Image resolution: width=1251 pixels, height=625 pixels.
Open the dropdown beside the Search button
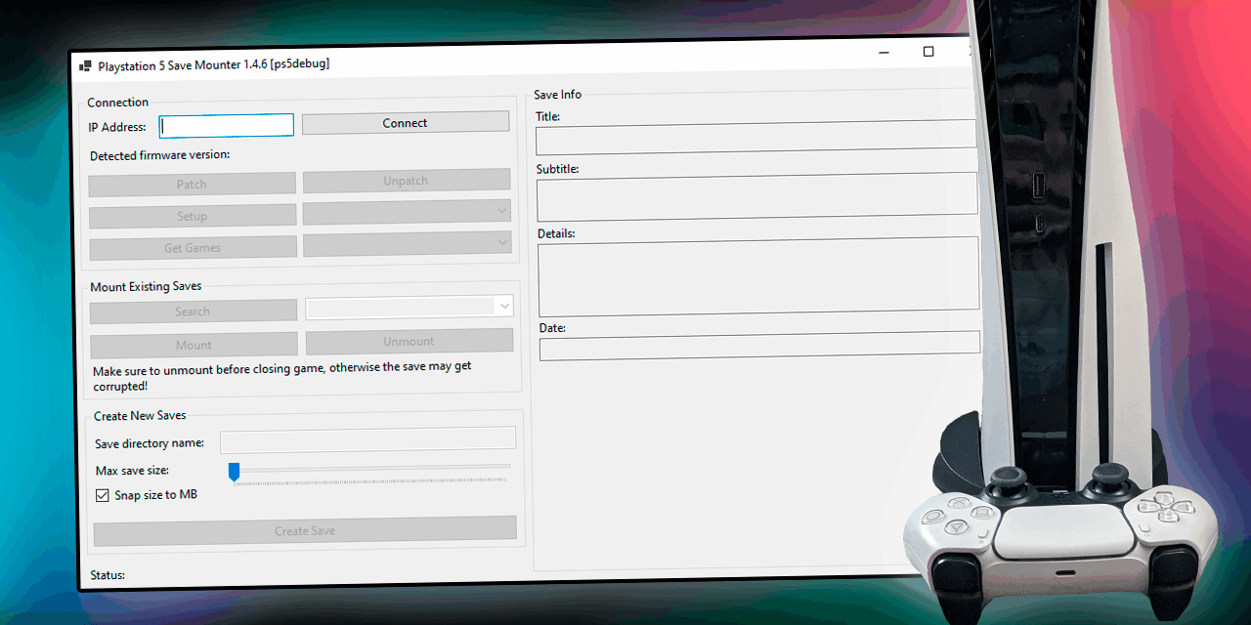[x=410, y=307]
